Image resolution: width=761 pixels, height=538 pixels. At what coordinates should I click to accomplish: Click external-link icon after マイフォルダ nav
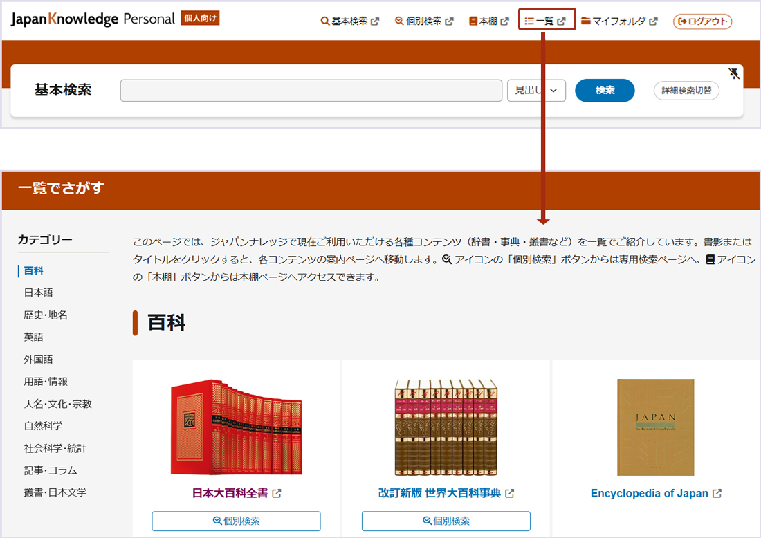pyautogui.click(x=653, y=21)
